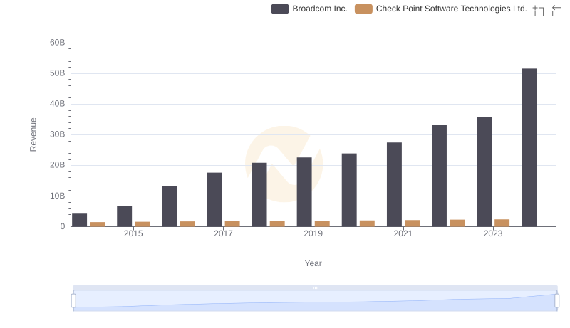Select the right data zoom slider handle

tap(557, 301)
